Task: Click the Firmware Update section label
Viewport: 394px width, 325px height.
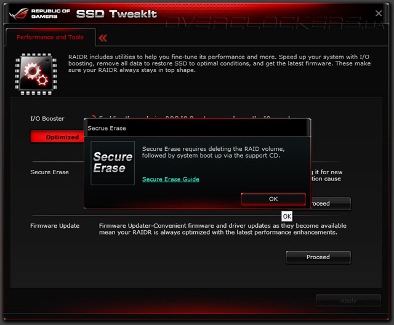Action: pyautogui.click(x=55, y=225)
